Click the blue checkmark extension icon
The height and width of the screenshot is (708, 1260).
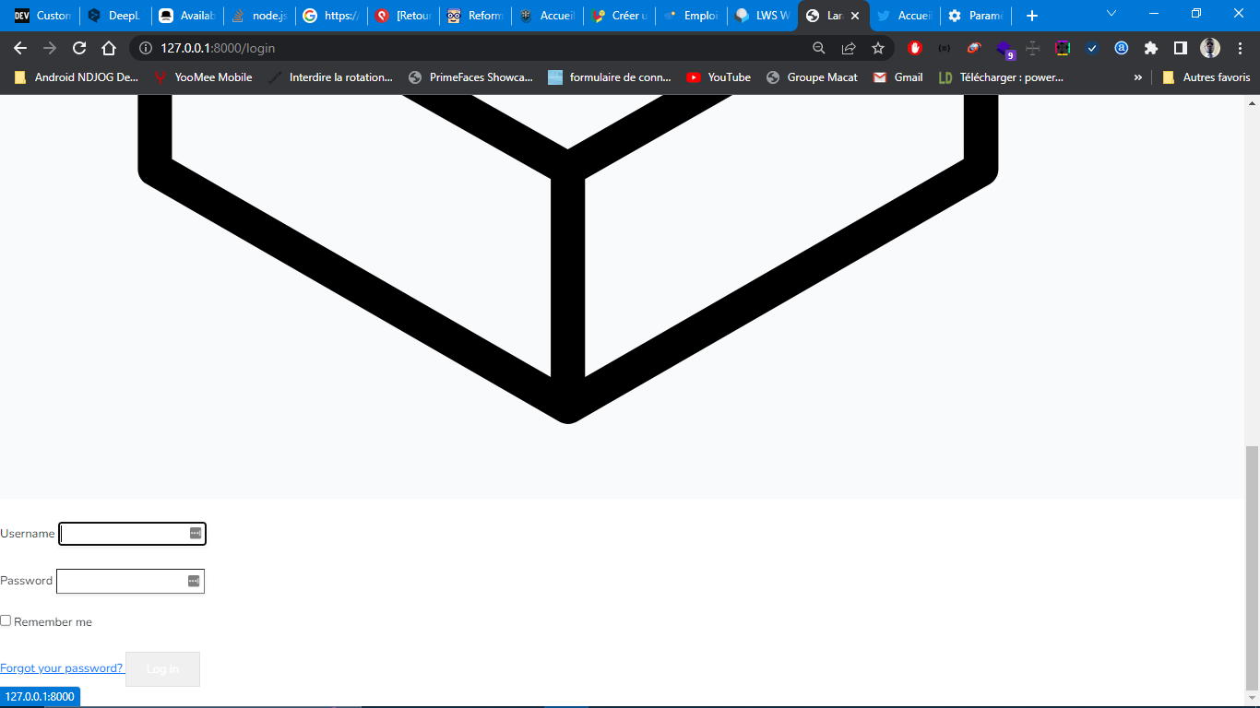click(x=1093, y=46)
